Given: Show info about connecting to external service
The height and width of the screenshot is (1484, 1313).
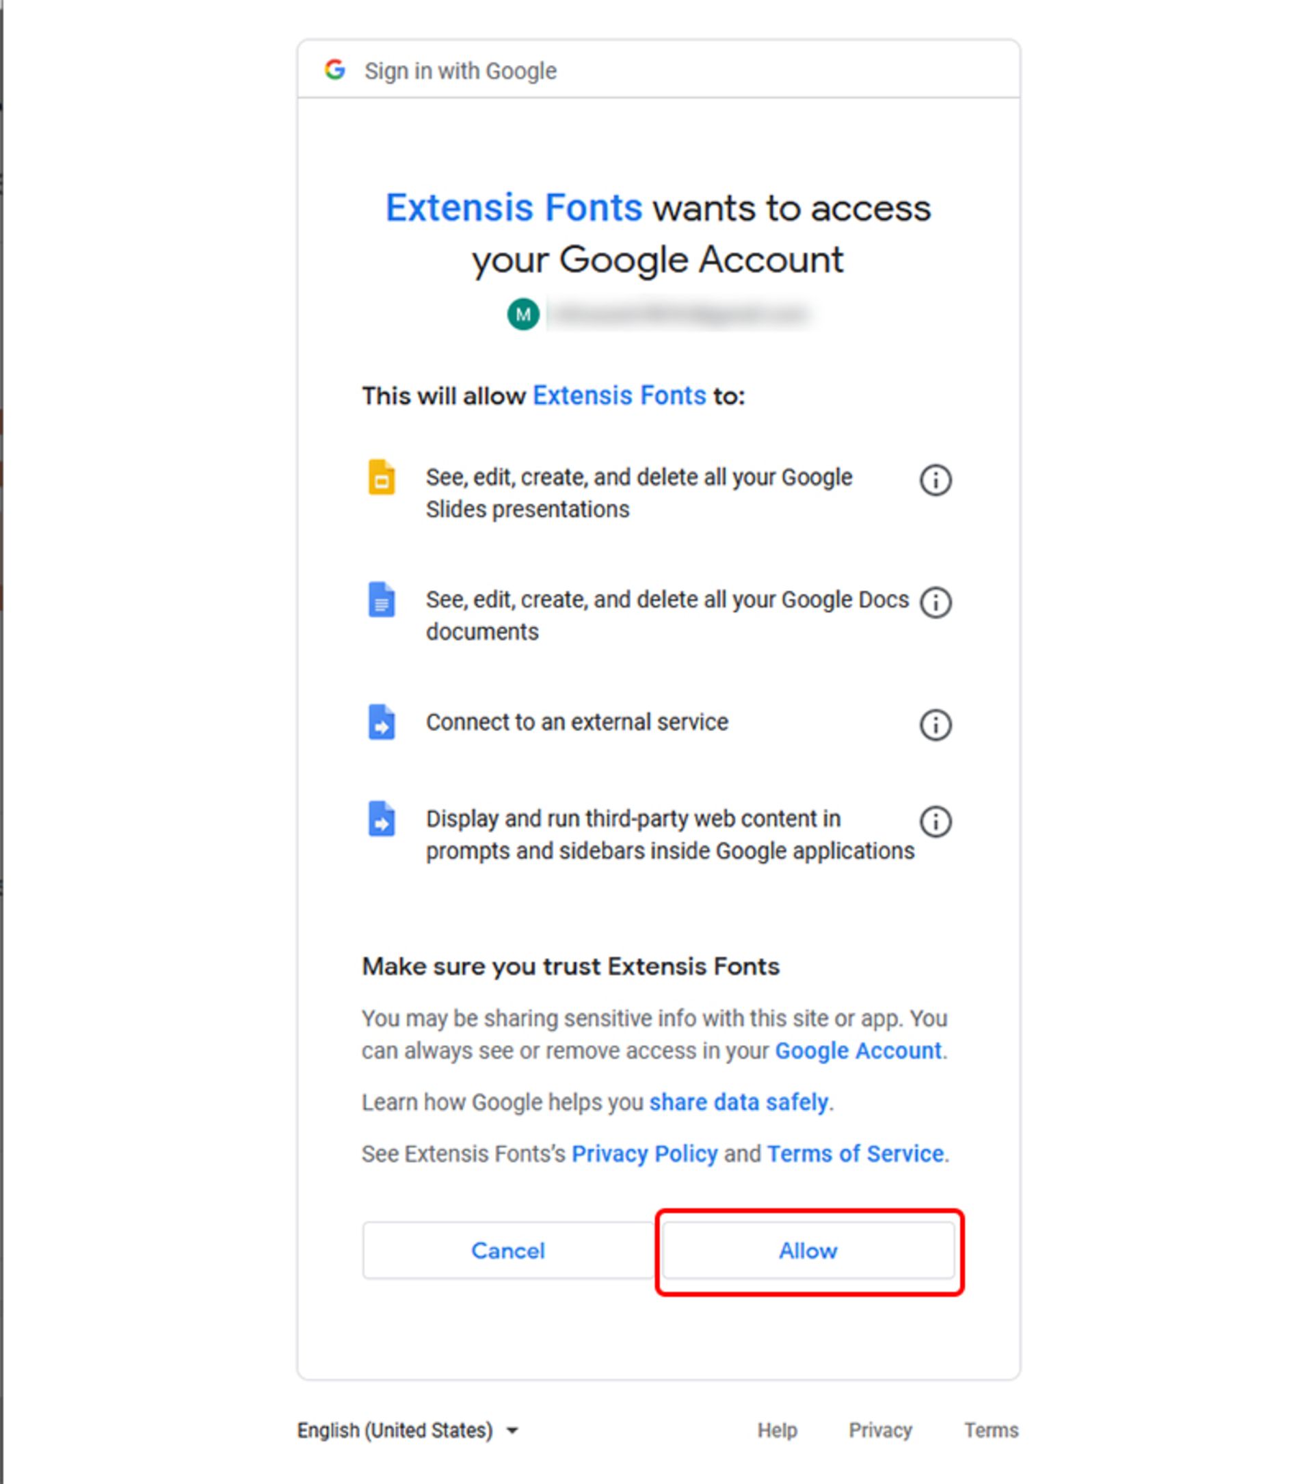Looking at the screenshot, I should click(935, 725).
